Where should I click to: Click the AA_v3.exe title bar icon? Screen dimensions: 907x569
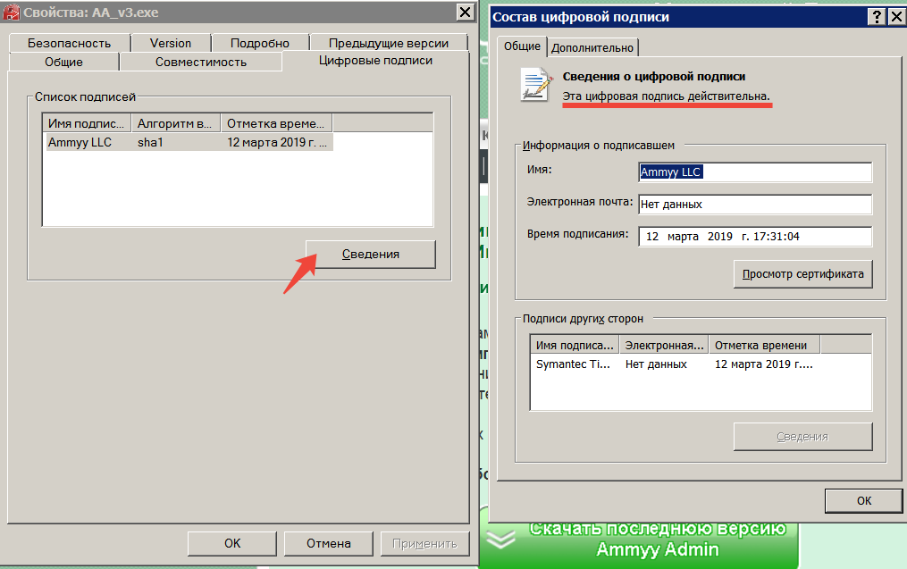(x=12, y=13)
